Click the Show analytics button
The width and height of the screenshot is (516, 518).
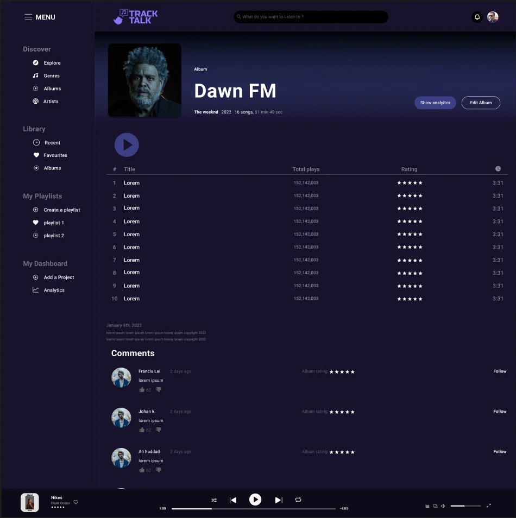(435, 103)
